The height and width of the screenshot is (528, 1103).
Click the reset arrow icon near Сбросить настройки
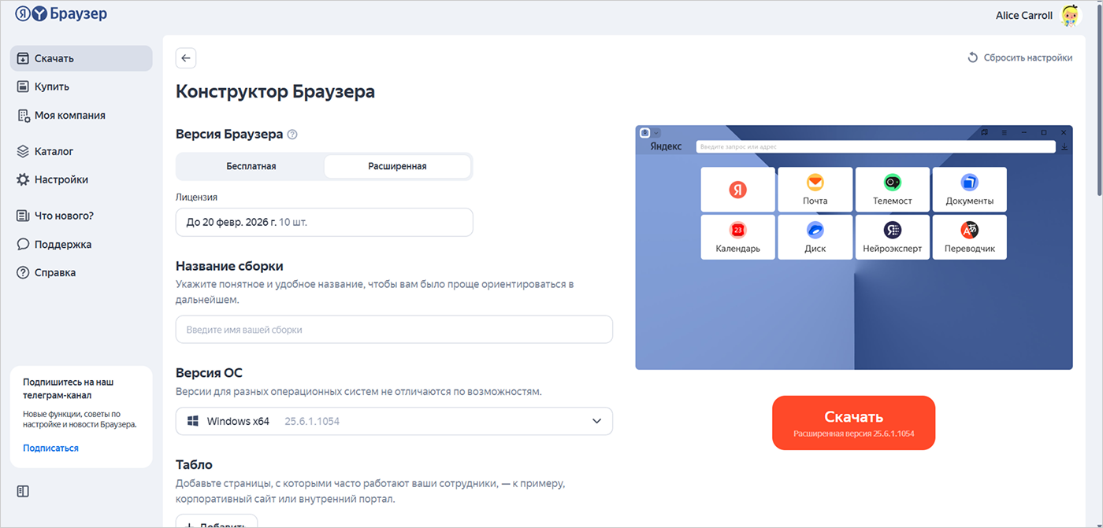973,57
